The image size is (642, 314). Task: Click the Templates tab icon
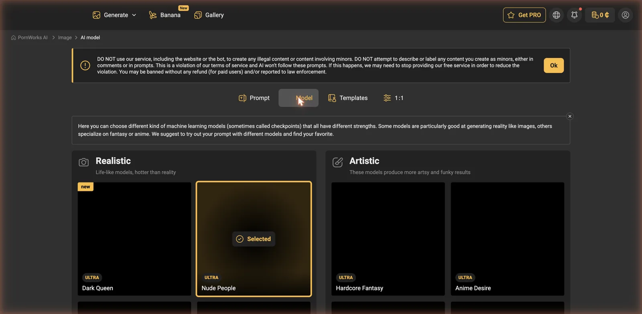tap(332, 98)
